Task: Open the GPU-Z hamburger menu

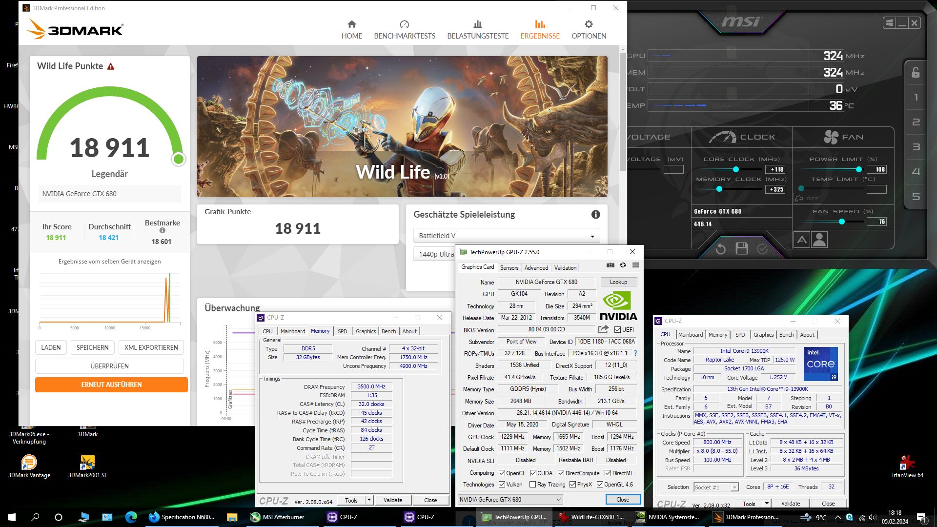Action: [x=635, y=265]
